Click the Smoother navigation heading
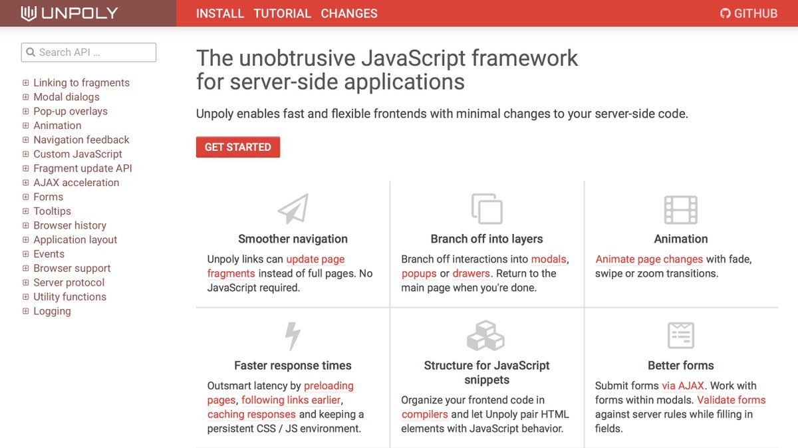Image resolution: width=798 pixels, height=448 pixels. pyautogui.click(x=293, y=239)
